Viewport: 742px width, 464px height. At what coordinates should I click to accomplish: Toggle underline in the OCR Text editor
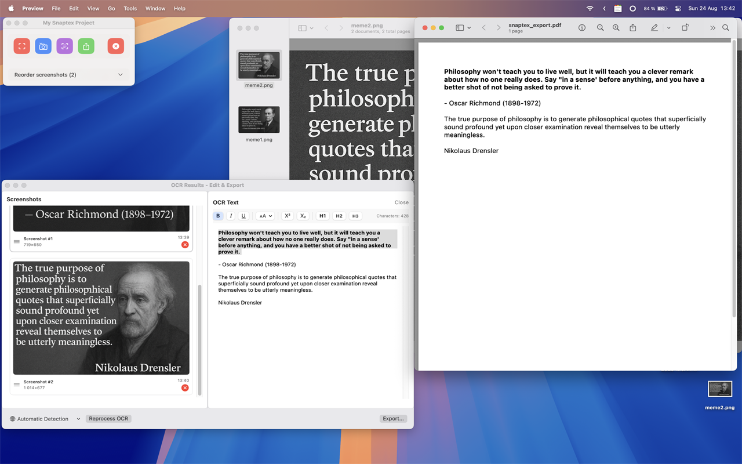tap(243, 215)
